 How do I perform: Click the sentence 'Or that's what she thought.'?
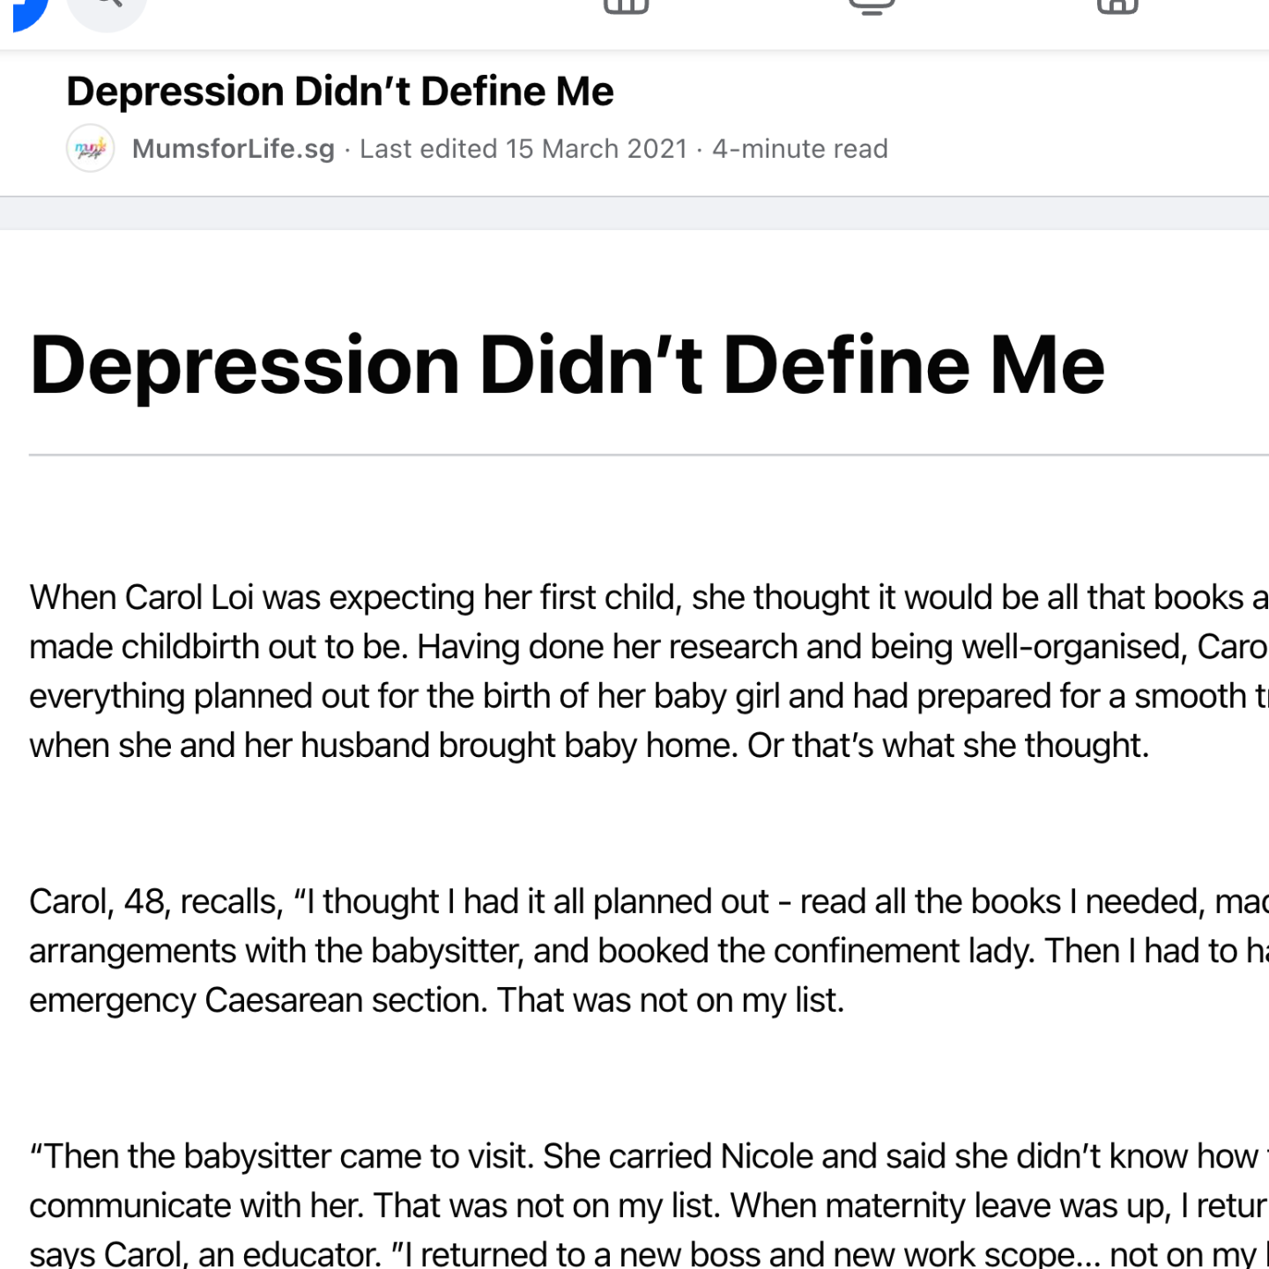tap(948, 746)
